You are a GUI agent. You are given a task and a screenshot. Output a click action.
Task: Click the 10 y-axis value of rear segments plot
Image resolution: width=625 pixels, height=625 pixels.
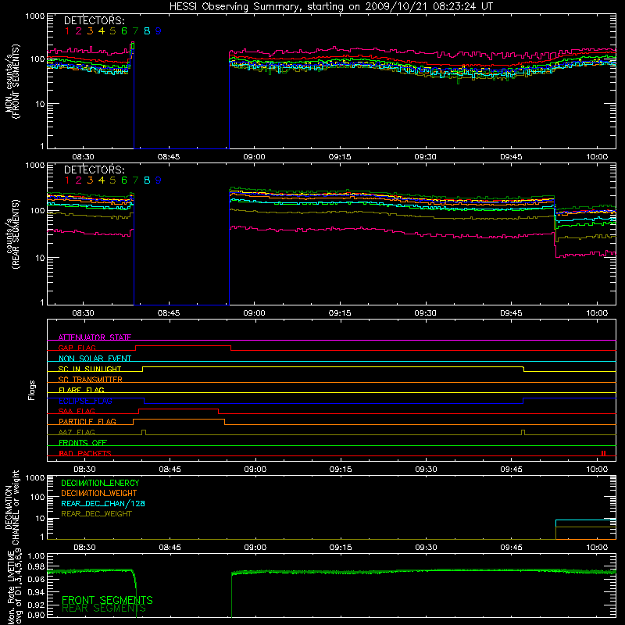tap(39, 258)
